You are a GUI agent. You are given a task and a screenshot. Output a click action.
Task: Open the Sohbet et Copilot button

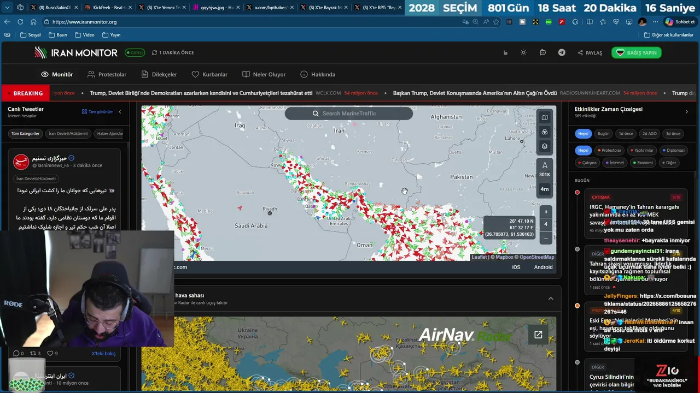pos(680,22)
